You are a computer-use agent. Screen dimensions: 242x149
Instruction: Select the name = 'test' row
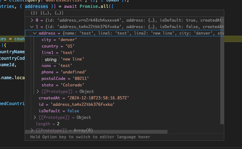(57, 66)
